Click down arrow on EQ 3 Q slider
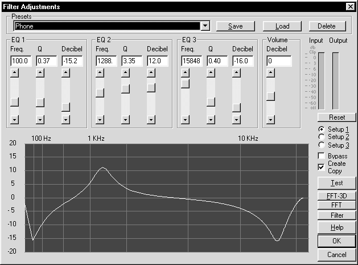 click(211, 120)
